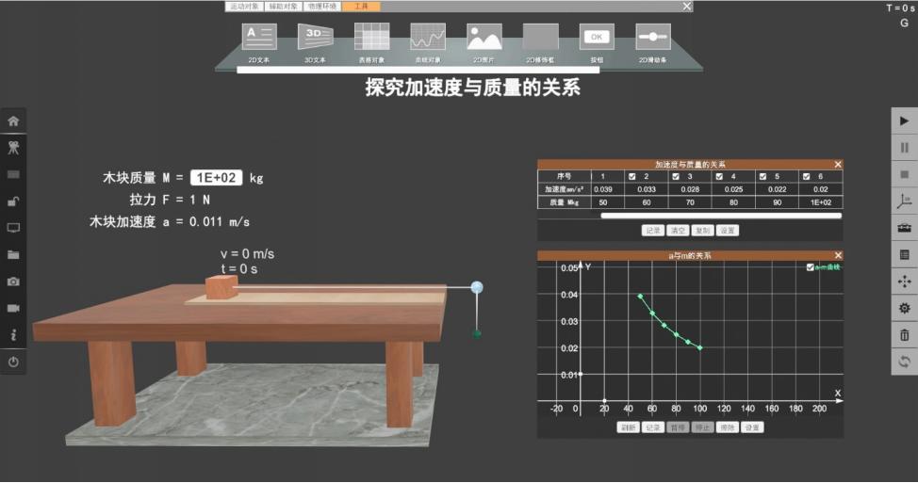Viewport: 918px width, 483px height.
Task: Switch to the 运动对象 tab
Action: pyautogui.click(x=244, y=7)
